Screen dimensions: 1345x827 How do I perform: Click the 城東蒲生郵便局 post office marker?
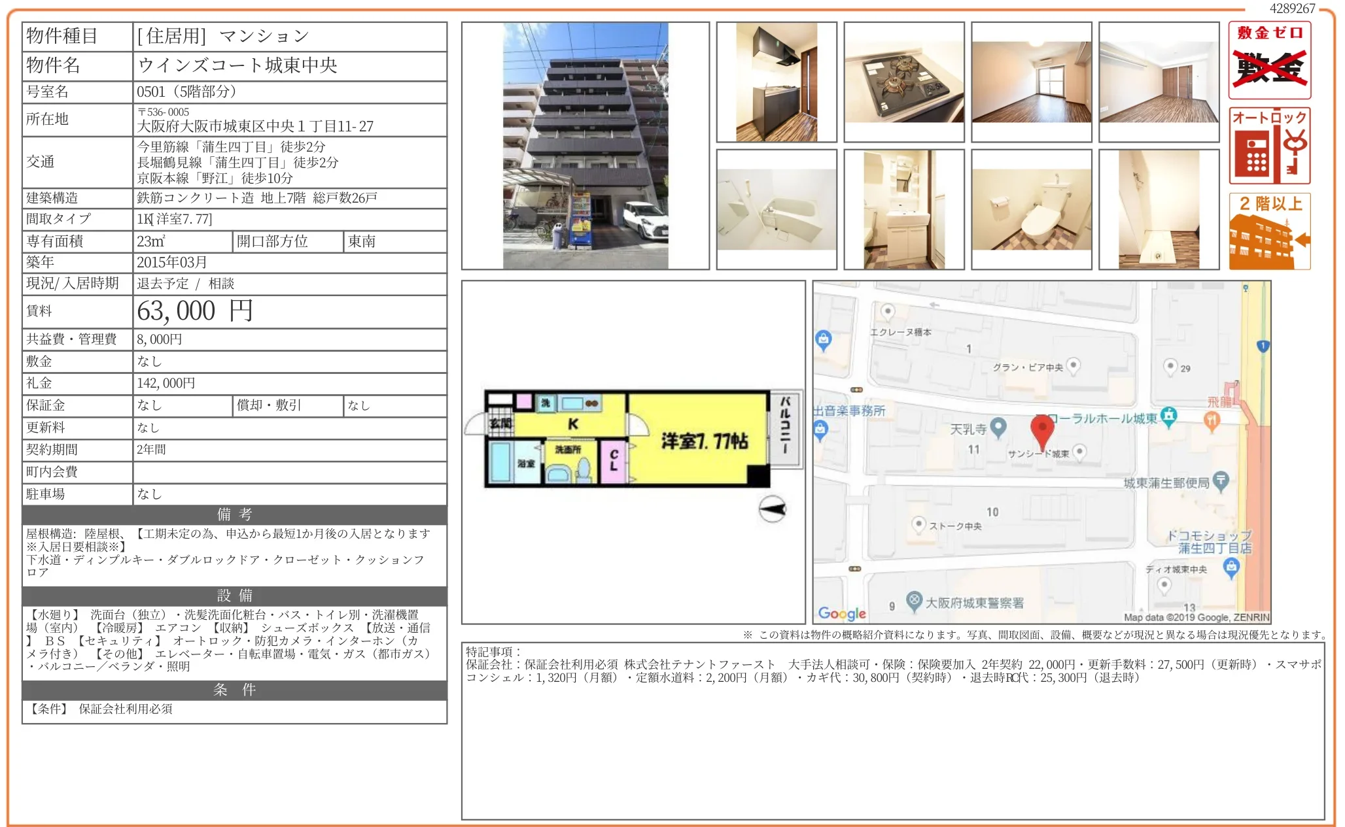pyautogui.click(x=1221, y=482)
